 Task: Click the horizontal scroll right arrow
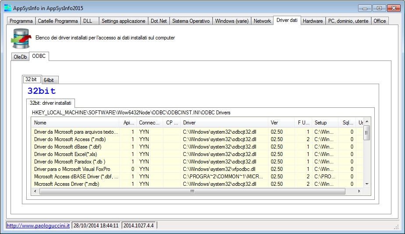click(x=359, y=191)
